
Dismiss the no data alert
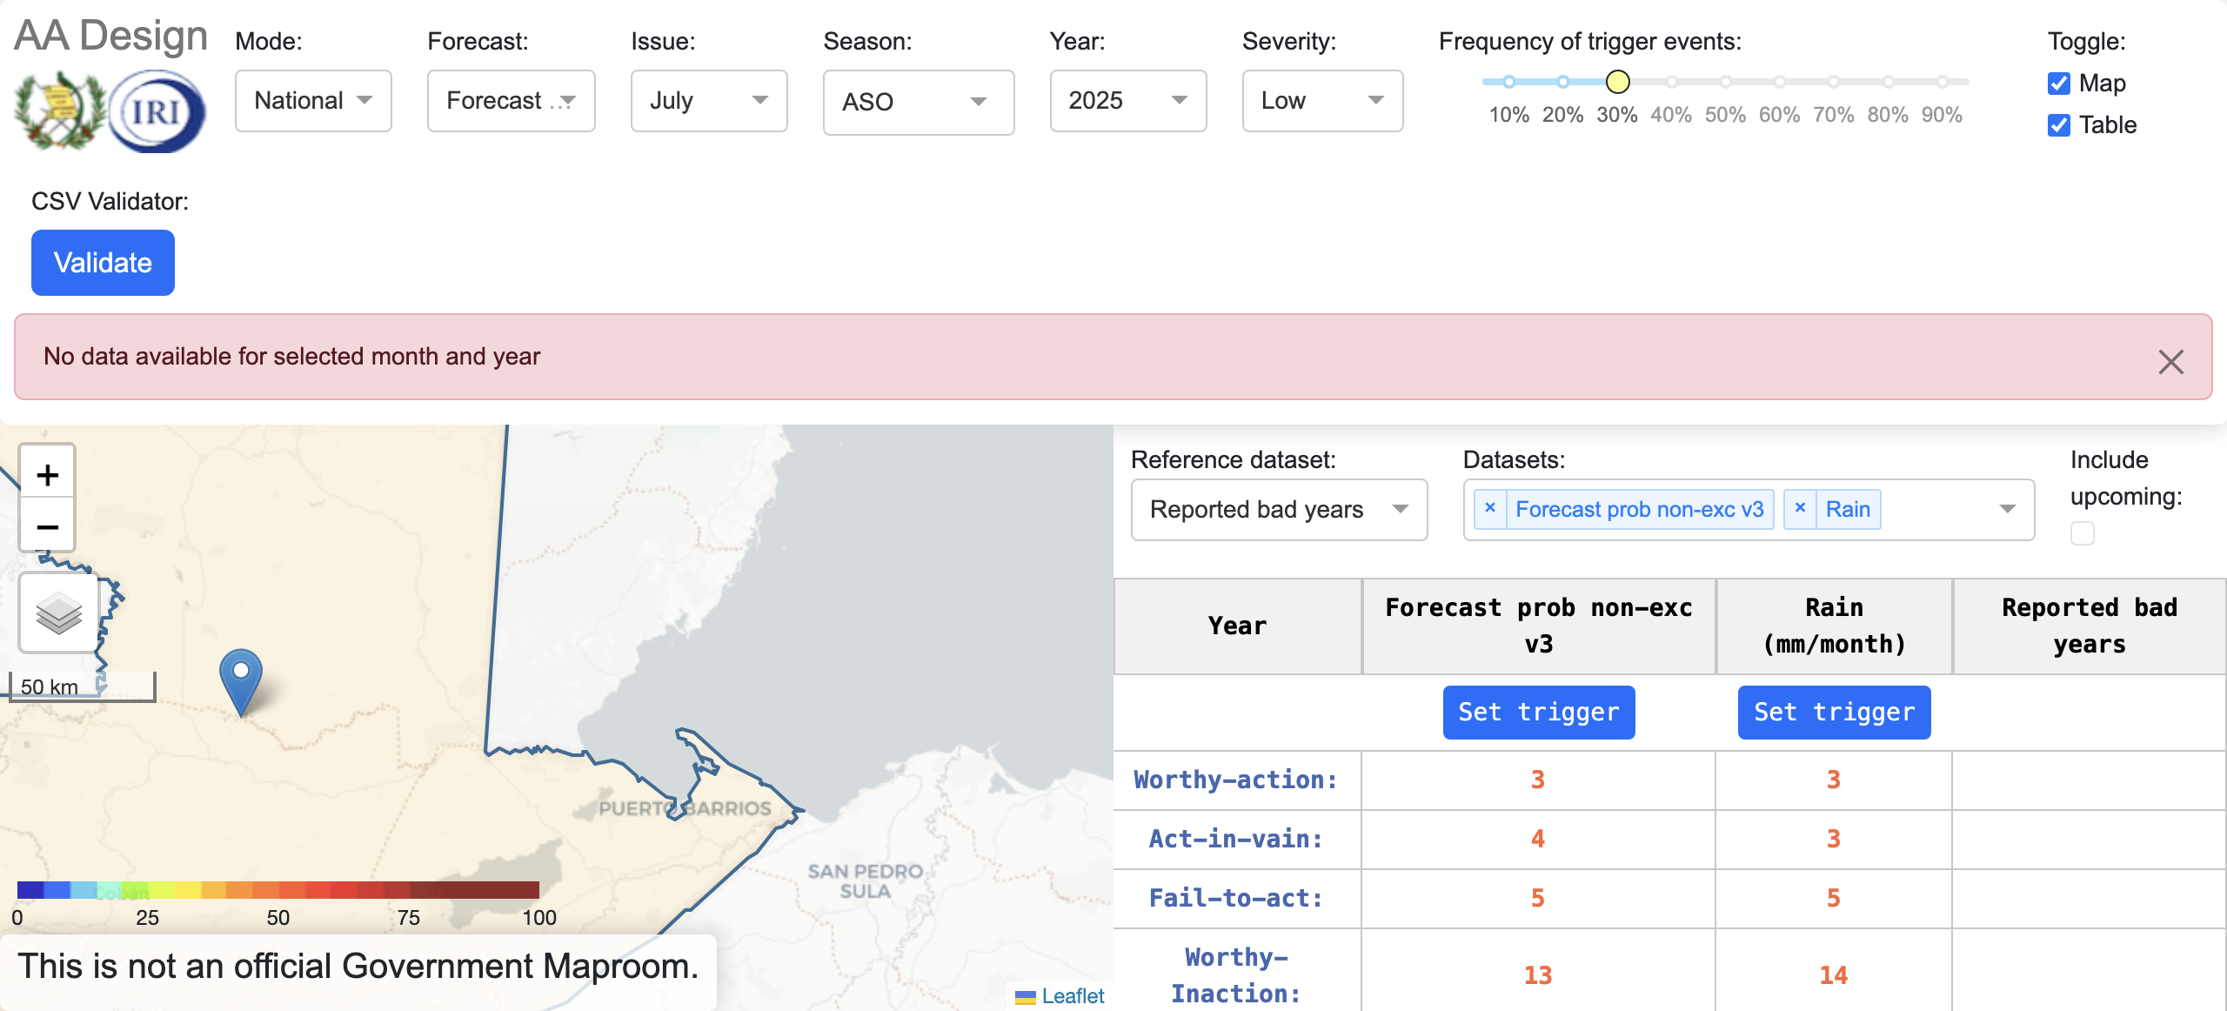[x=2170, y=361]
